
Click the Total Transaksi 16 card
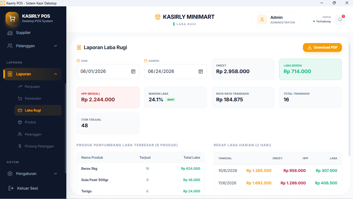coord(310,97)
